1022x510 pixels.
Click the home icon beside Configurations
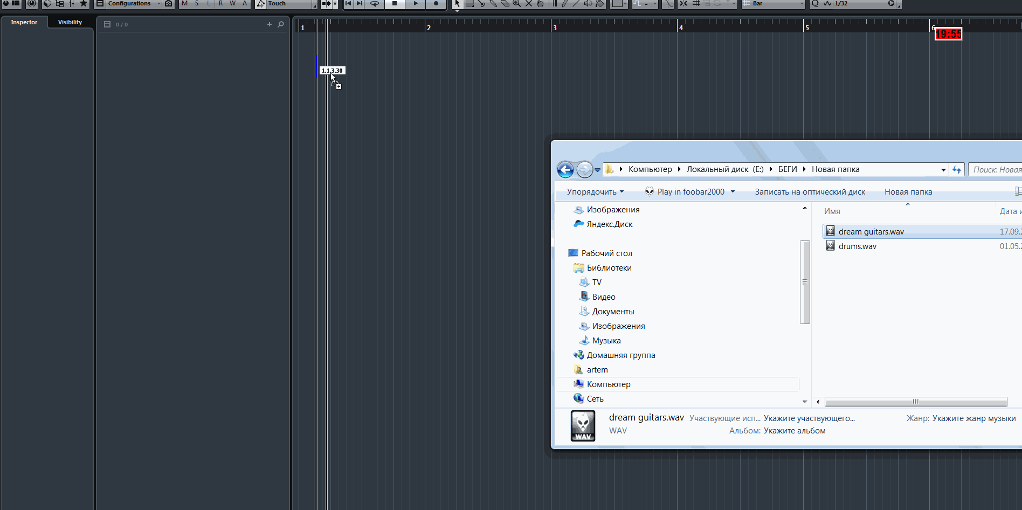point(168,3)
